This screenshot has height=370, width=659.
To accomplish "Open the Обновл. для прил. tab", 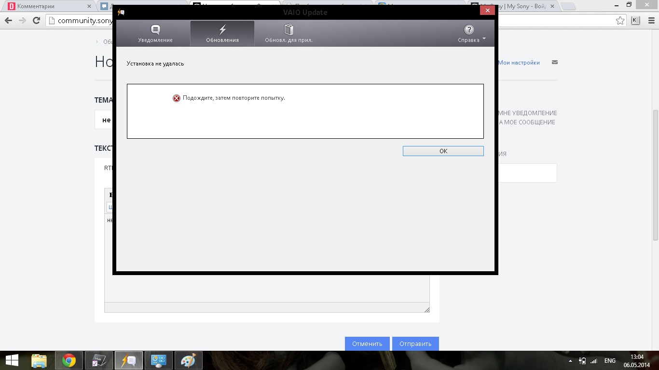I will pos(288,33).
